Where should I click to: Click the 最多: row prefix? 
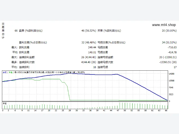point(14,62)
